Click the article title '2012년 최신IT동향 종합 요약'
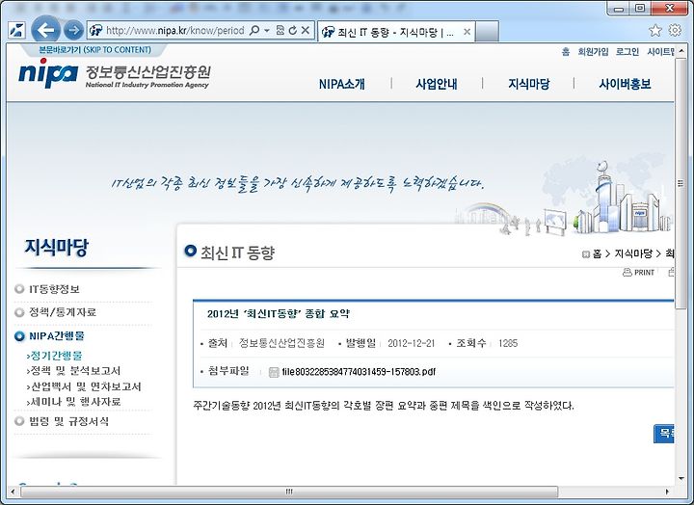694x505 pixels. pyautogui.click(x=279, y=313)
